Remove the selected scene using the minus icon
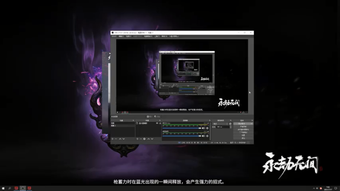 click(116, 139)
